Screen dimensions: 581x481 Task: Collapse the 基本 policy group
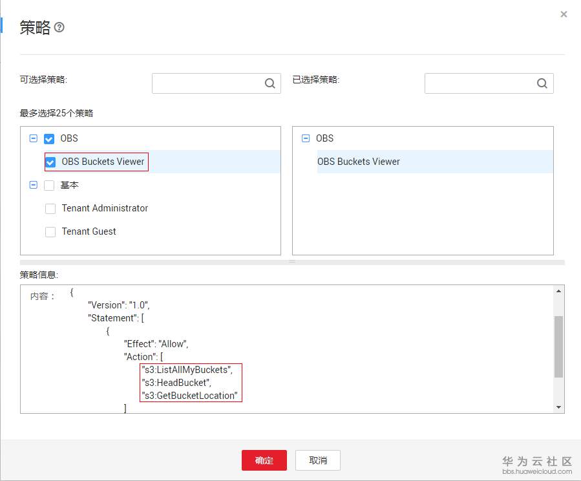[34, 185]
